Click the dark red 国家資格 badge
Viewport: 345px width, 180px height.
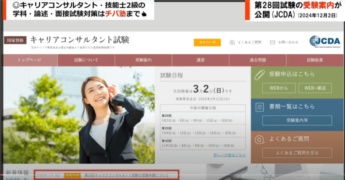(x=15, y=40)
